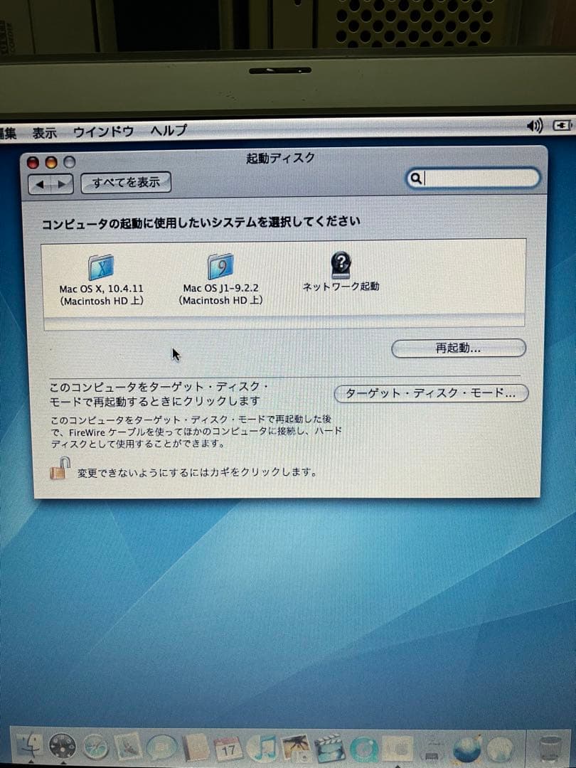Open QuickTime Player in the Dock
Screen dimensions: 576x768
(363, 749)
